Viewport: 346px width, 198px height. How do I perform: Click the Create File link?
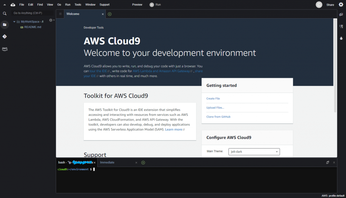[x=213, y=99]
